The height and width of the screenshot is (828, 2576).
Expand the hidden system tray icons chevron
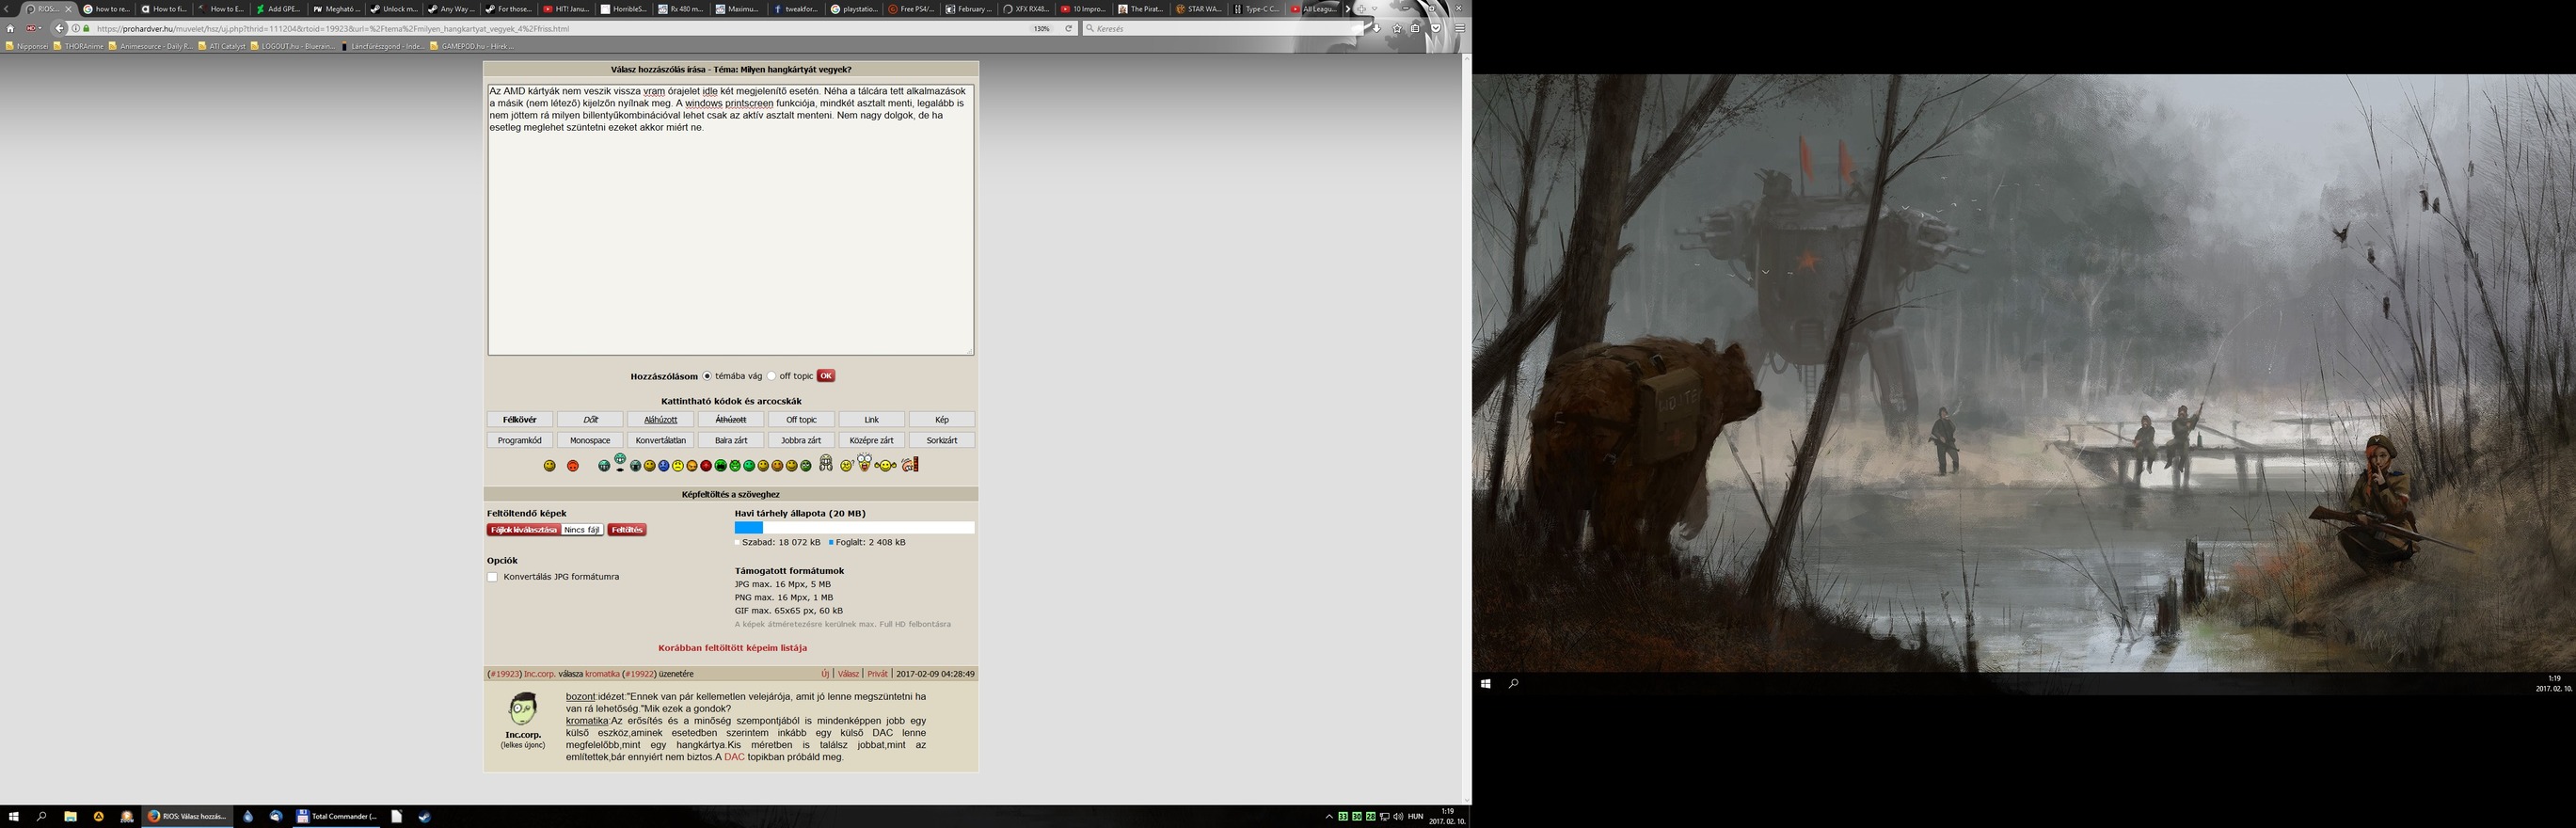(x=1329, y=817)
